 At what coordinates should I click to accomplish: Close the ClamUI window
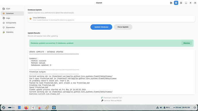[195, 3]
